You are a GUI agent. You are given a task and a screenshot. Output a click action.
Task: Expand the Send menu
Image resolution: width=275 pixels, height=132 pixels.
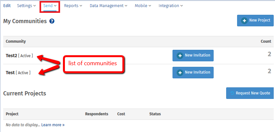50,6
